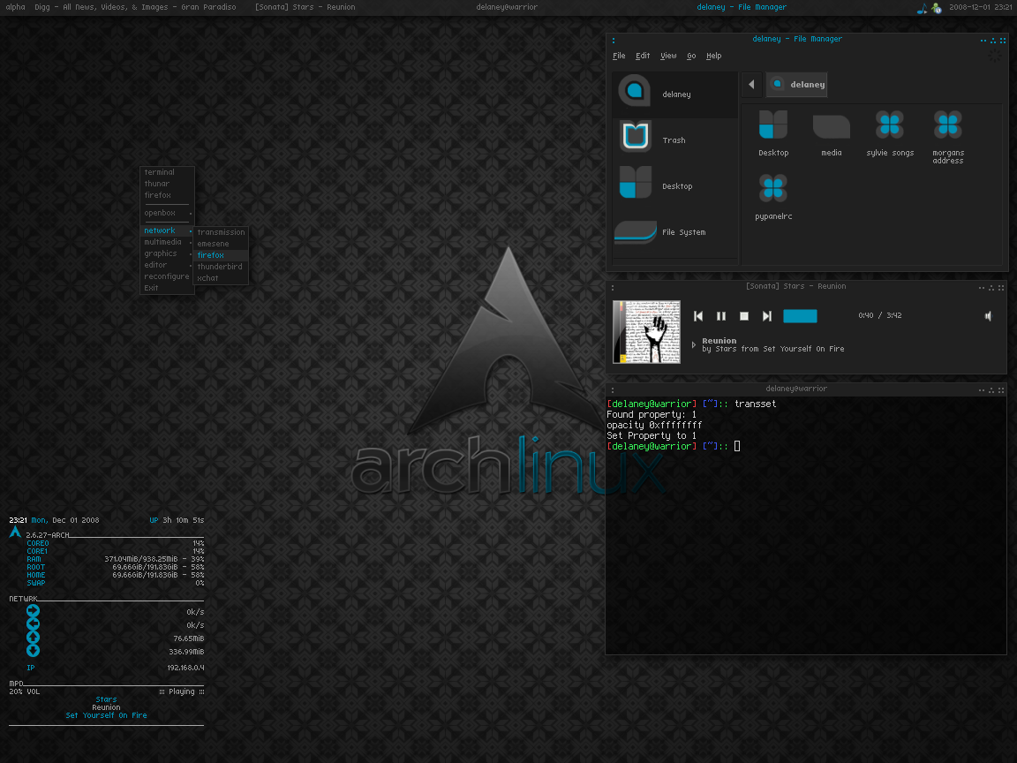Expand the editor submenu entry

click(x=168, y=265)
